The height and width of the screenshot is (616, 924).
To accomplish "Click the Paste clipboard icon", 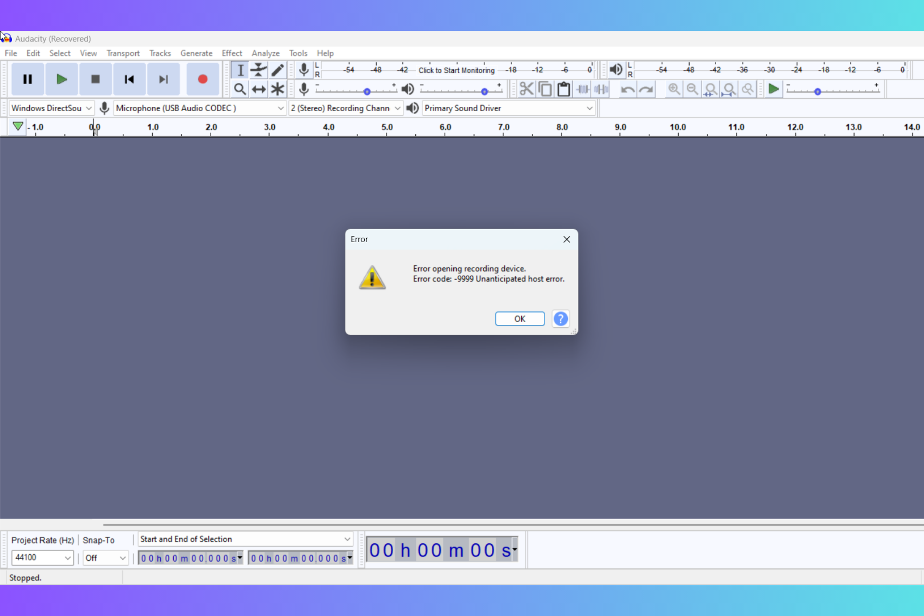I will click(x=564, y=90).
